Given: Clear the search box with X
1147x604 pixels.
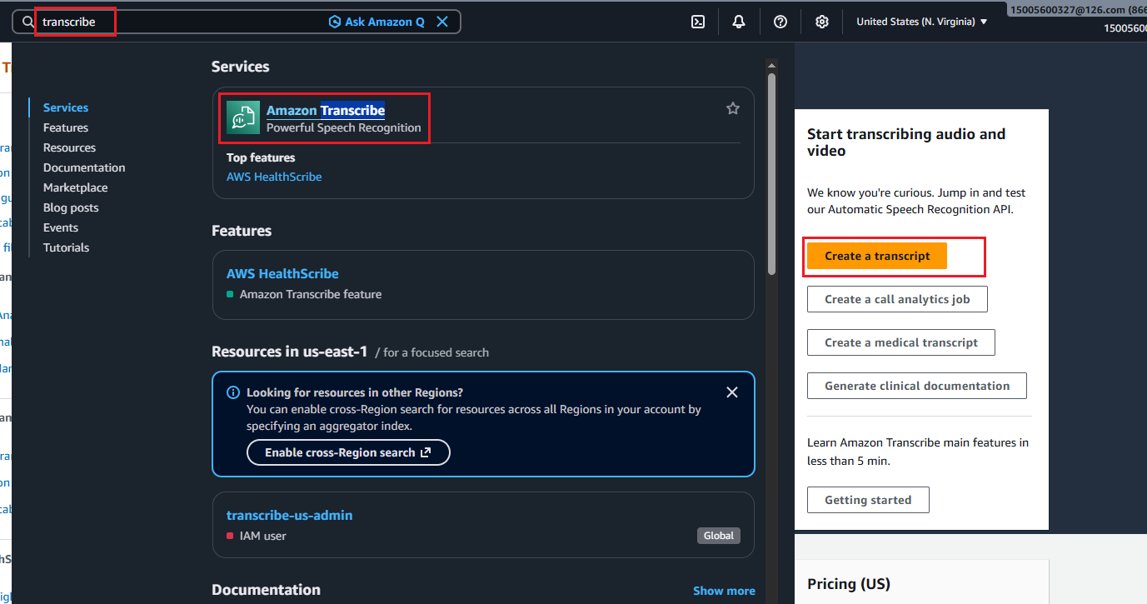Looking at the screenshot, I should point(442,22).
